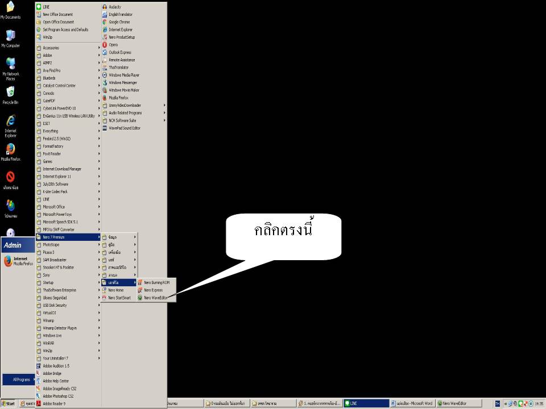
Task: Click the TH language indicator
Action: click(497, 404)
